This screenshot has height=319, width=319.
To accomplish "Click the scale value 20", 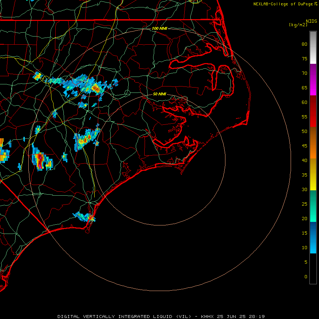I will click(x=304, y=219).
